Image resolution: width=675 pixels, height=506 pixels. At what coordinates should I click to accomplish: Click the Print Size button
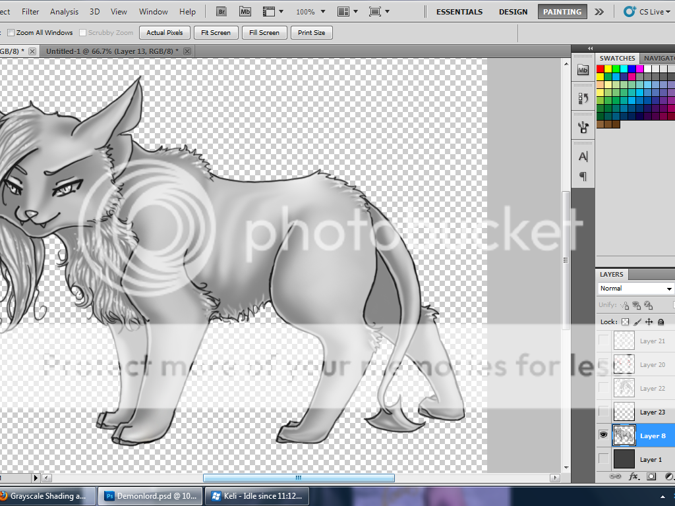[x=311, y=33]
